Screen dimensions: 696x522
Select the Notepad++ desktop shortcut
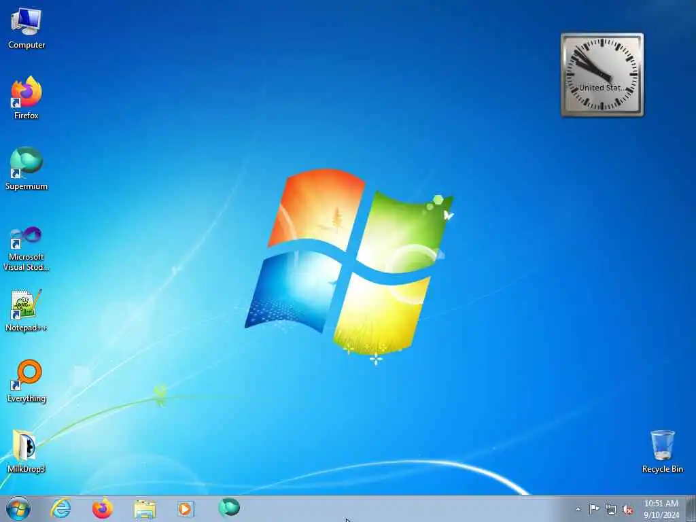27,311
